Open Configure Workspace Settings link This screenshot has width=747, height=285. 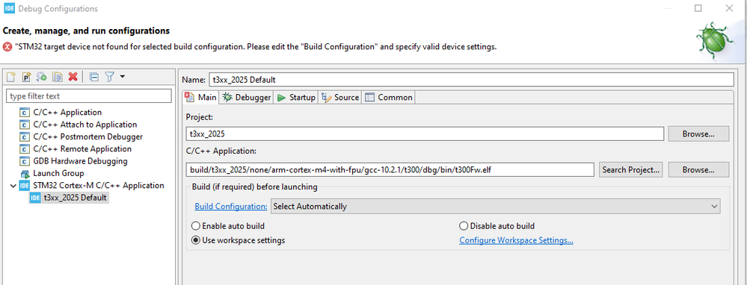516,240
